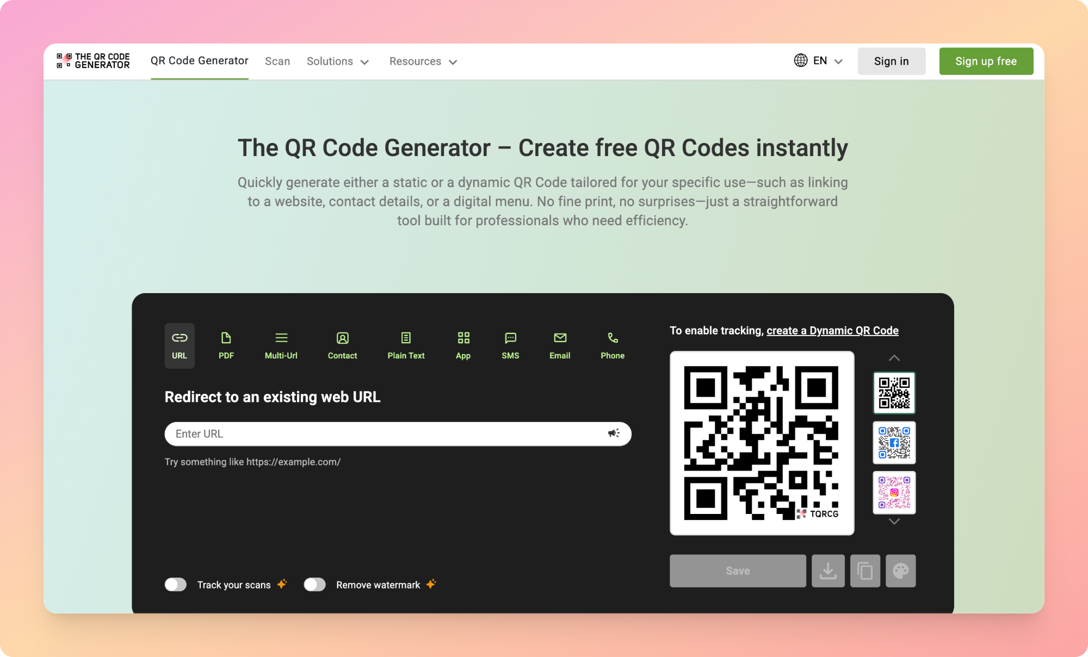Select the Facebook QR template thumbnail
Viewport: 1088px width, 657px height.
pos(894,443)
